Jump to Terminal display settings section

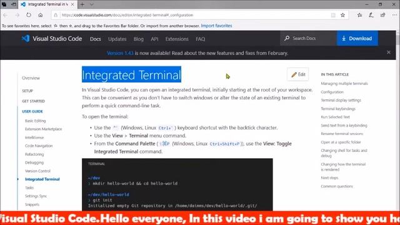coord(341,100)
